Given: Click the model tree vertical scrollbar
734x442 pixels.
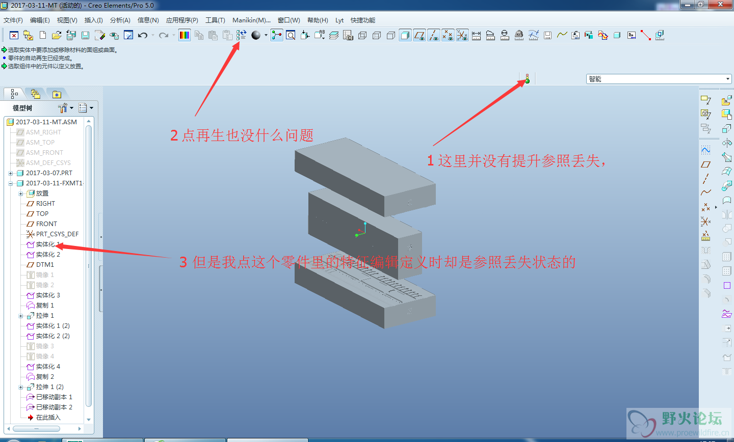Looking at the screenshot, I should pyautogui.click(x=89, y=265).
